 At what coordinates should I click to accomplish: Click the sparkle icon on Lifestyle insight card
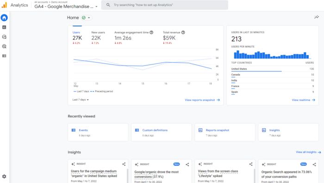[x=200, y=164]
